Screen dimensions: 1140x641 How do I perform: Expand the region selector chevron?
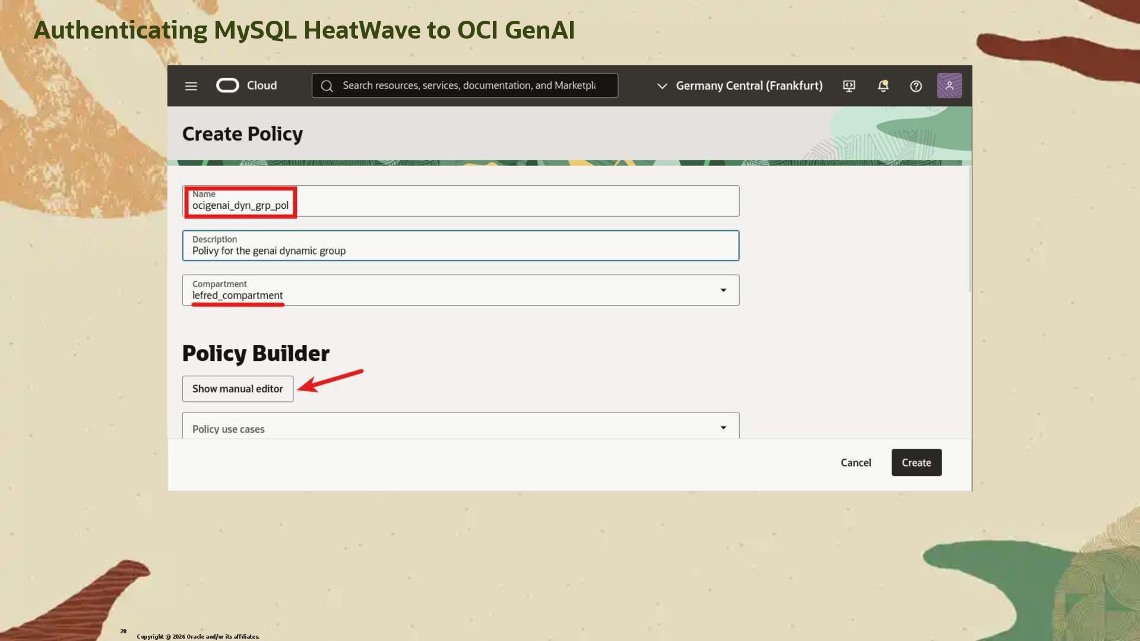(x=662, y=86)
